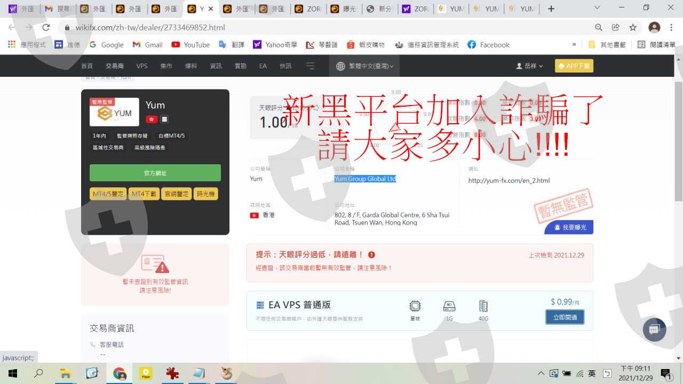Open 爆料 in site navigation
This screenshot has height=384, width=683.
[191, 66]
